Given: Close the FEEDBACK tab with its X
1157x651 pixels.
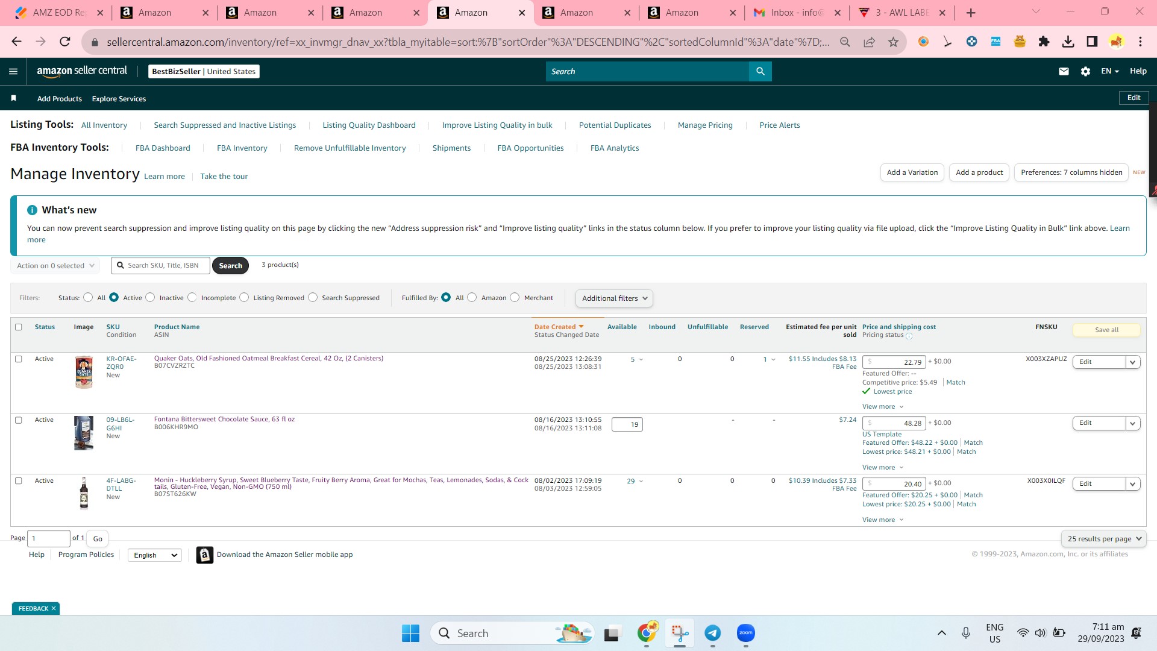Looking at the screenshot, I should pos(54,608).
